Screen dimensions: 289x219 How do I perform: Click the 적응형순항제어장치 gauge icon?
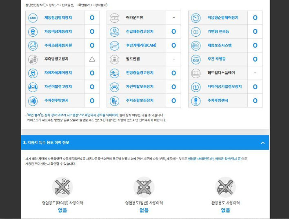196,18
